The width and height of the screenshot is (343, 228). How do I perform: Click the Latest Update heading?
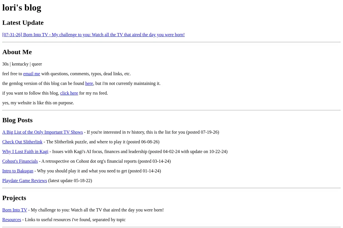pos(23,23)
